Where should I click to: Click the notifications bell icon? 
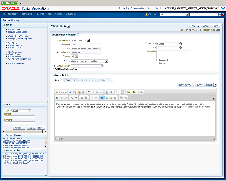pos(147,14)
